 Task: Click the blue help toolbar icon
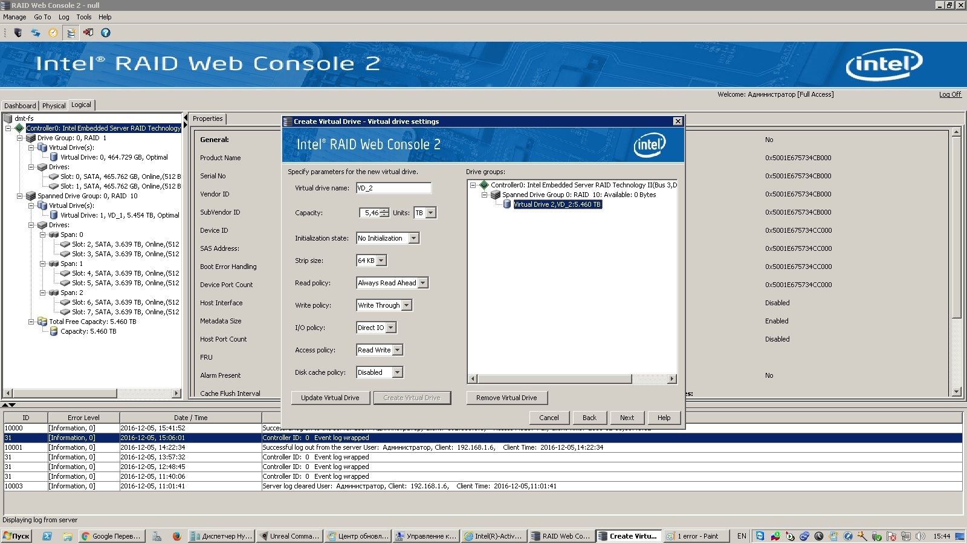106,33
